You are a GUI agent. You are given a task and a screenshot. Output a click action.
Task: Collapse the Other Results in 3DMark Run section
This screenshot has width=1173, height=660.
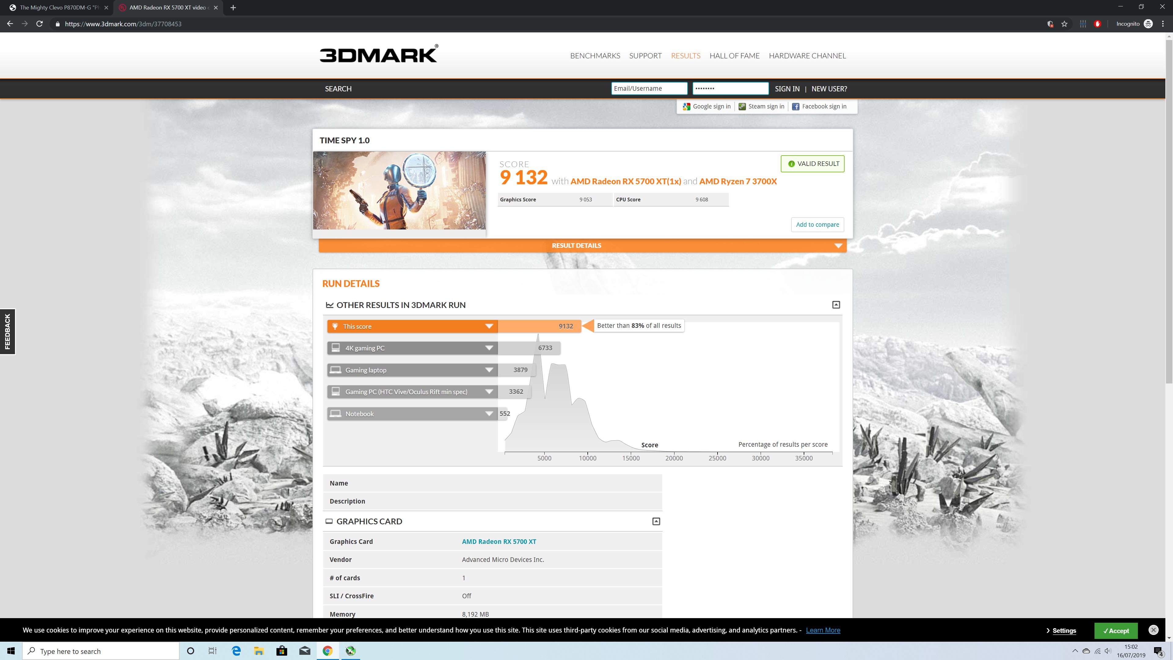[836, 305]
